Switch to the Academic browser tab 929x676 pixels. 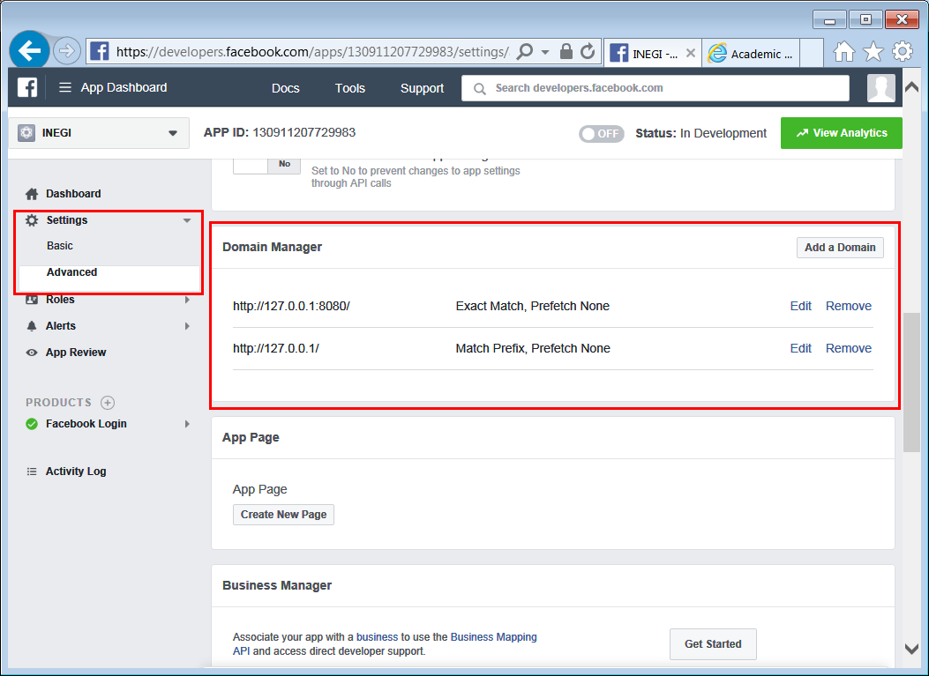pos(751,53)
